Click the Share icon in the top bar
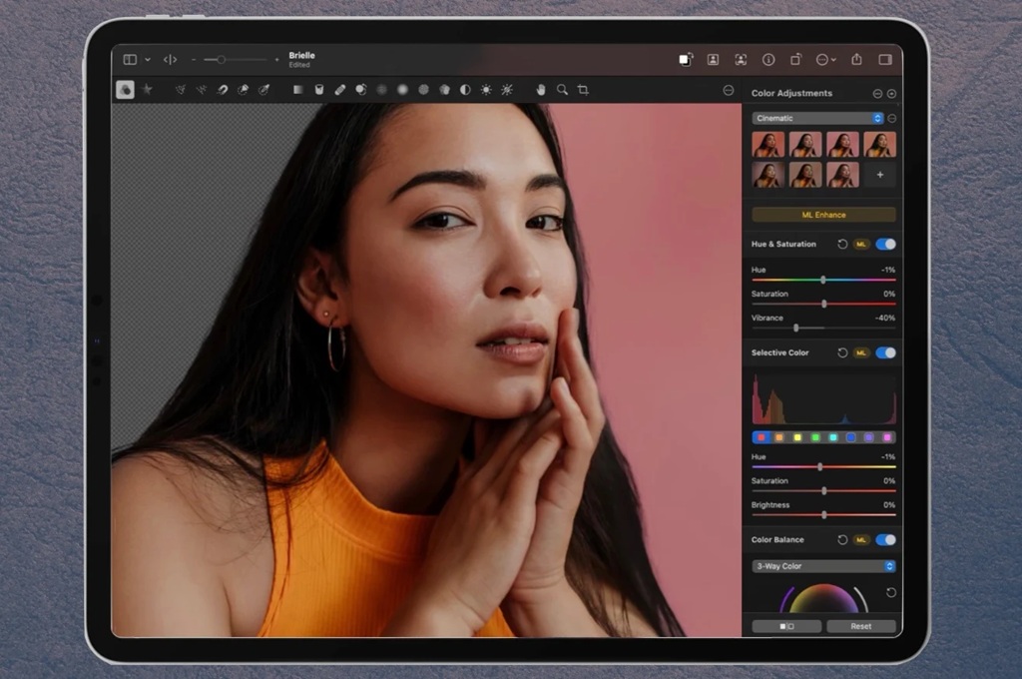Screen dimensions: 1022x679 point(856,59)
